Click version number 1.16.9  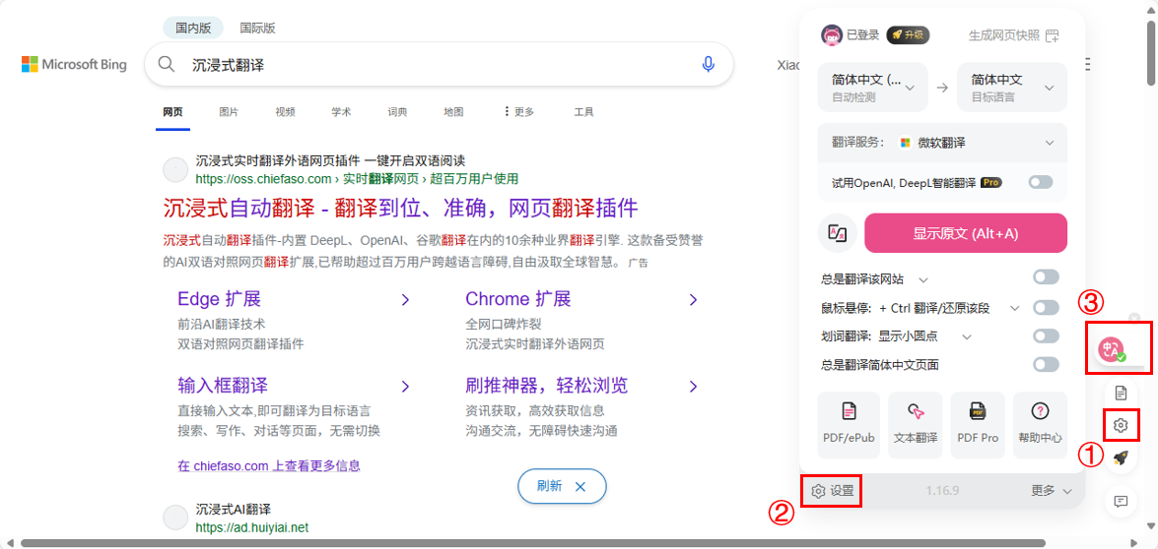pos(941,492)
